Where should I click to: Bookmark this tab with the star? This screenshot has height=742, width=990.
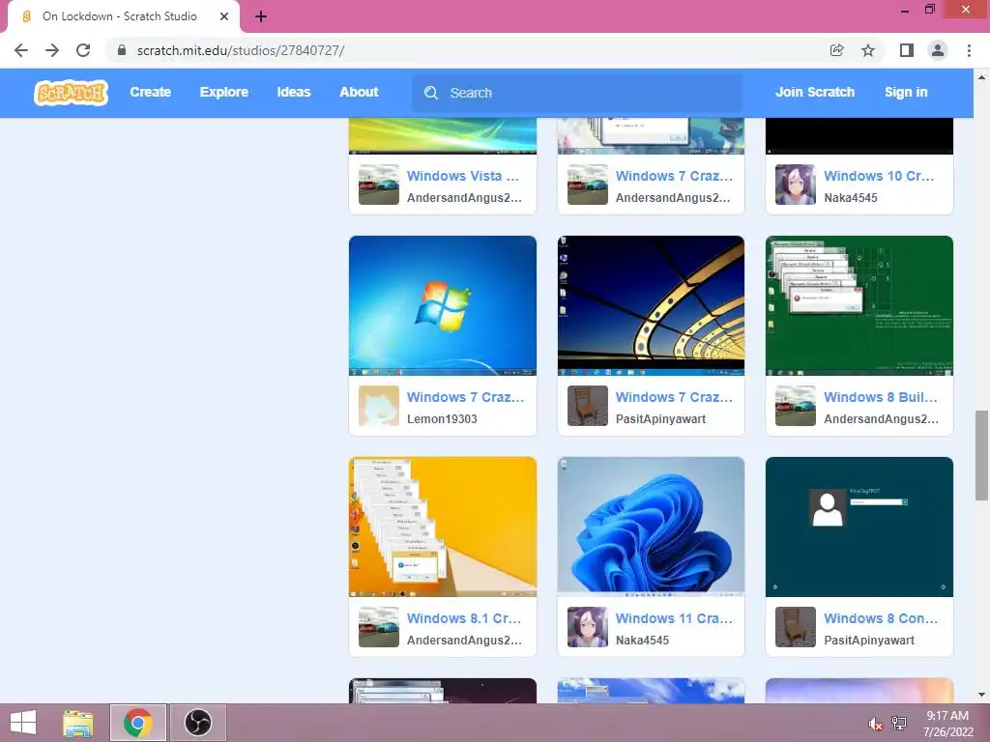click(x=868, y=50)
